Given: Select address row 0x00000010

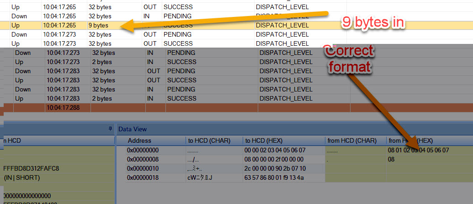Looking at the screenshot, I should (x=299, y=168).
